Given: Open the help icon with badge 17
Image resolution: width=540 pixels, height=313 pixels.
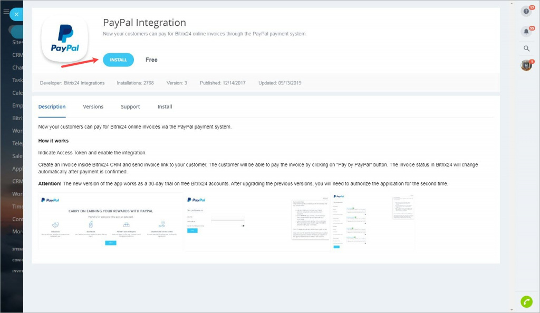Looking at the screenshot, I should click(526, 12).
